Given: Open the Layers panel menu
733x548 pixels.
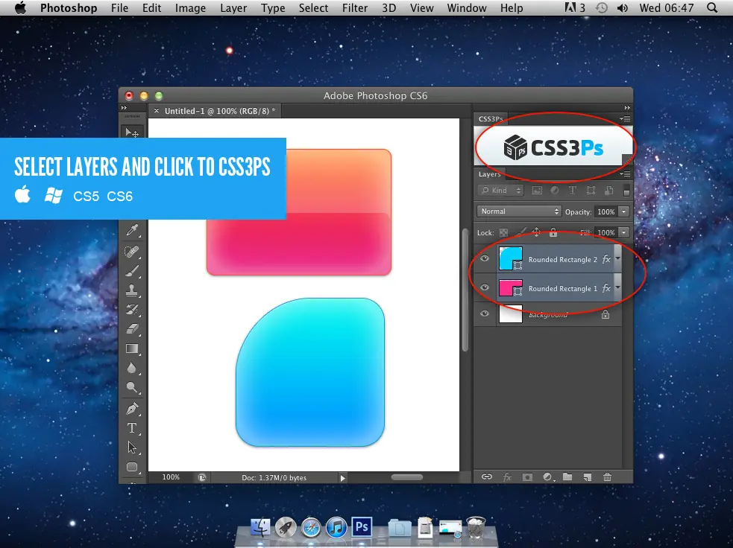Looking at the screenshot, I should coord(625,174).
